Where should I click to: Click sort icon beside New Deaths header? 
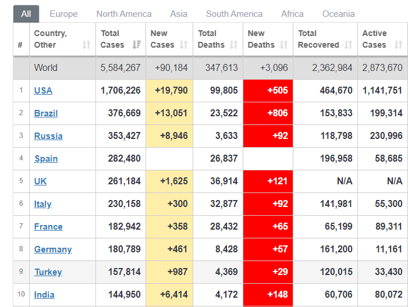tap(284, 45)
